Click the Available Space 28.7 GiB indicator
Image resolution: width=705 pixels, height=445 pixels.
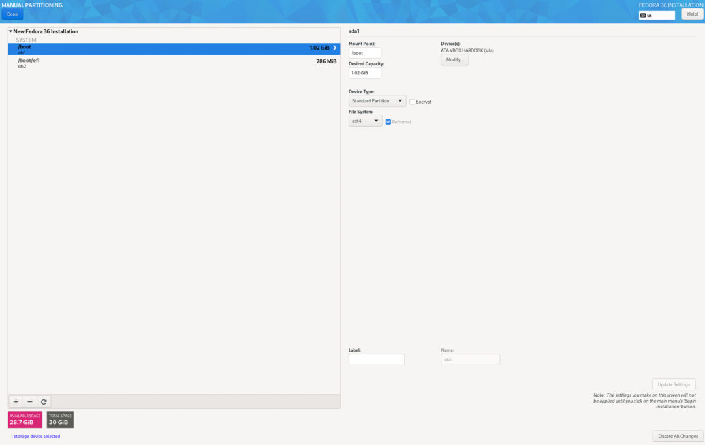tap(25, 420)
